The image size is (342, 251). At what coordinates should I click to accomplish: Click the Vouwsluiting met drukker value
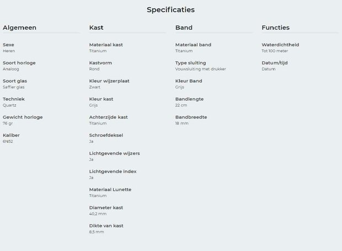(x=200, y=69)
